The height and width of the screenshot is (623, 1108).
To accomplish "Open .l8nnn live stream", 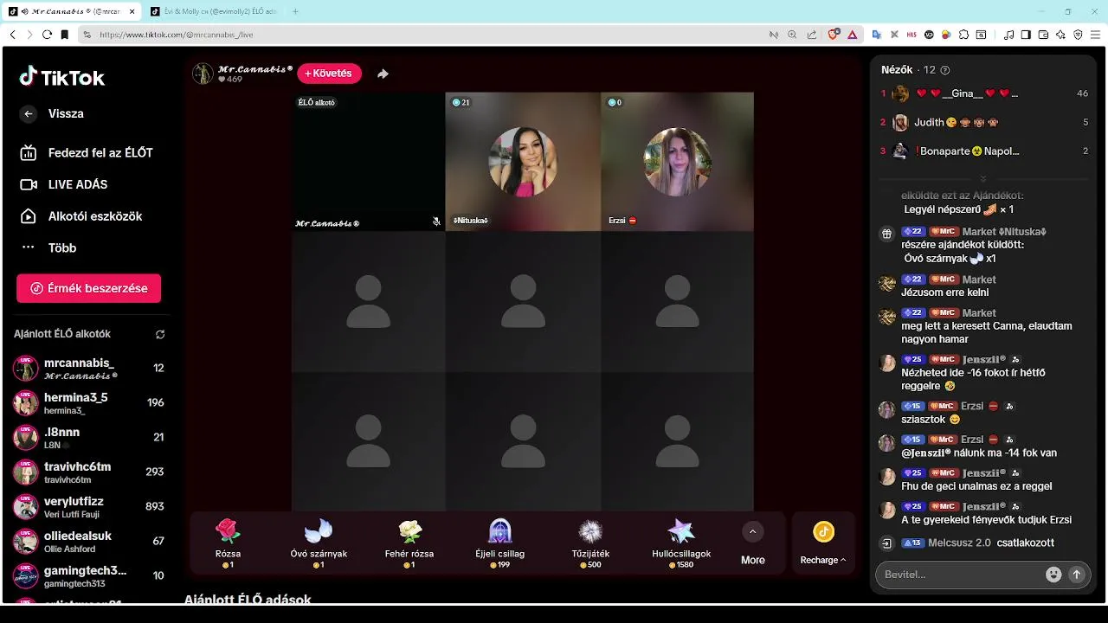I will [88, 438].
